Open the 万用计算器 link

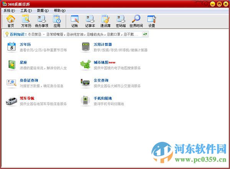tap(103, 44)
